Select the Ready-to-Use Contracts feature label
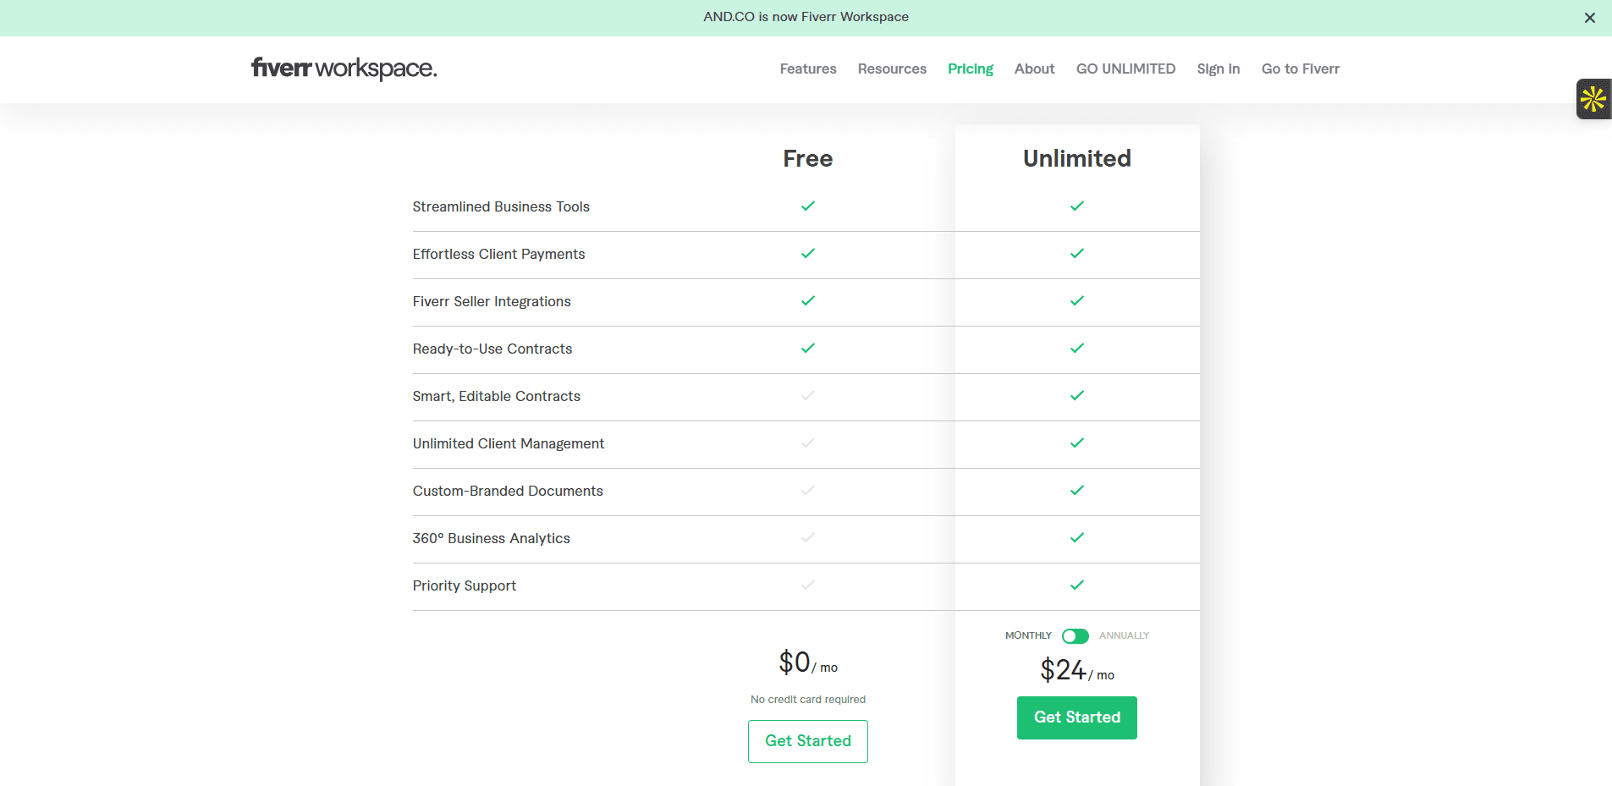1612x786 pixels. 492,349
